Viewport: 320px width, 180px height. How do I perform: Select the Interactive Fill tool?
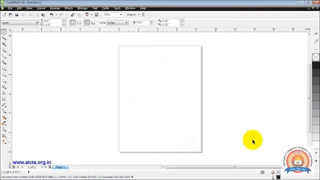[x=3, y=141]
